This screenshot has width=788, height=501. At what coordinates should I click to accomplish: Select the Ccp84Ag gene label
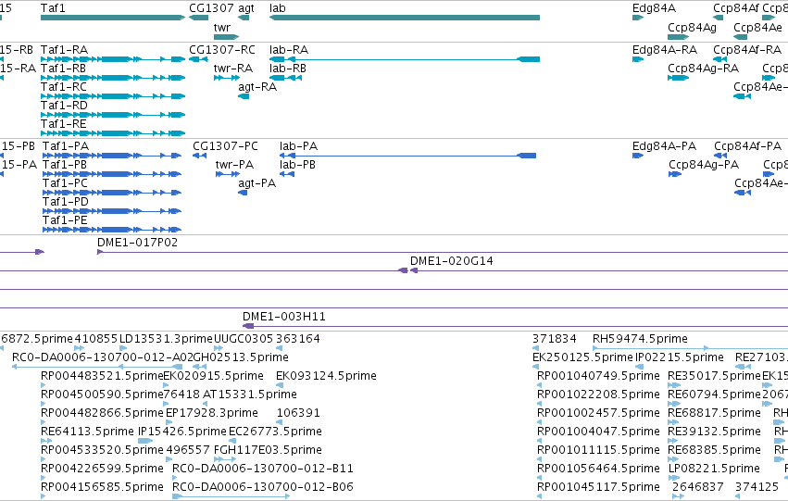click(x=692, y=28)
